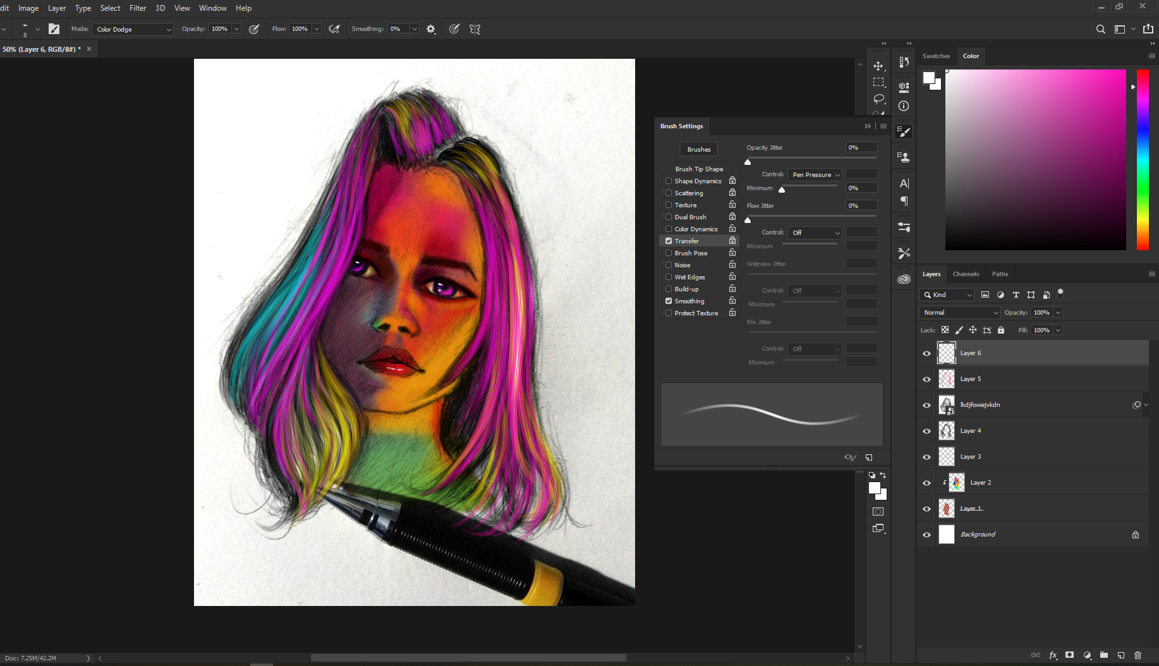Viewport: 1159px width, 666px height.
Task: Open the Character panel icon
Action: coord(904,183)
